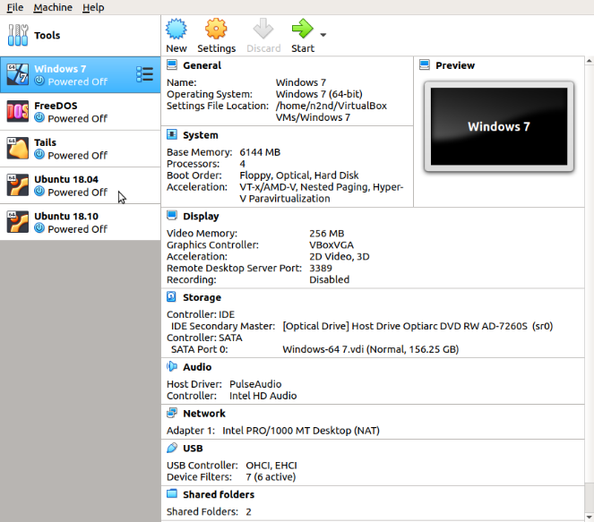Open the USB settings header link
Screen dimensions: 594x522
pos(193,449)
